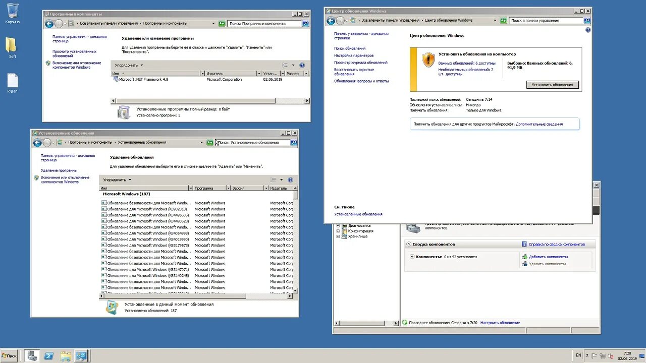Click the yellow warning shield icon

point(428,59)
